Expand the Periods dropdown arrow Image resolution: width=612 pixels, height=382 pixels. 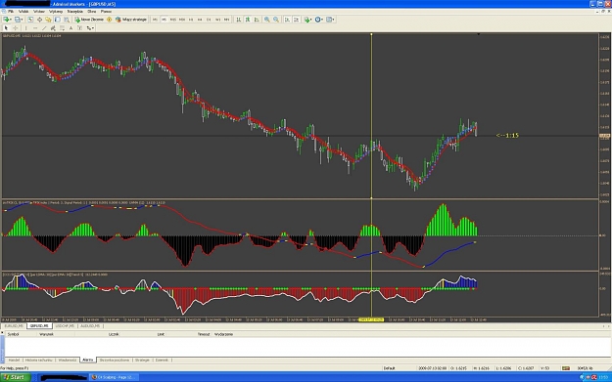coord(322,20)
